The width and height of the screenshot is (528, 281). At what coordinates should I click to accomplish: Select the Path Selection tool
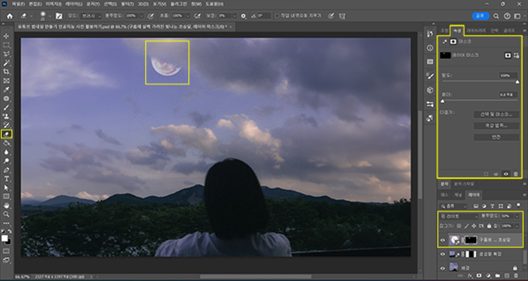pos(6,188)
